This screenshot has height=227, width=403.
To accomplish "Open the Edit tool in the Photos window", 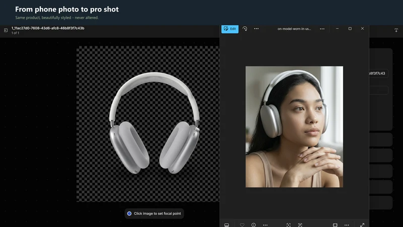I will tap(230, 29).
